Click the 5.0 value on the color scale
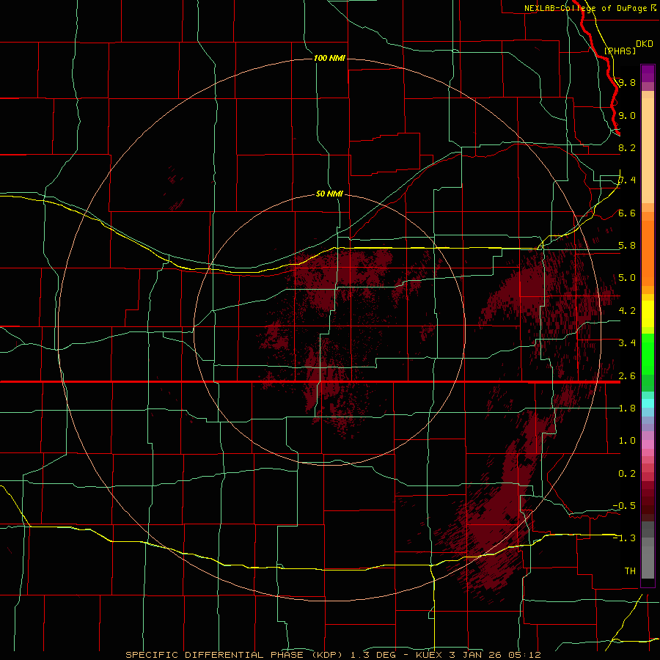660x660 pixels. (x=627, y=278)
